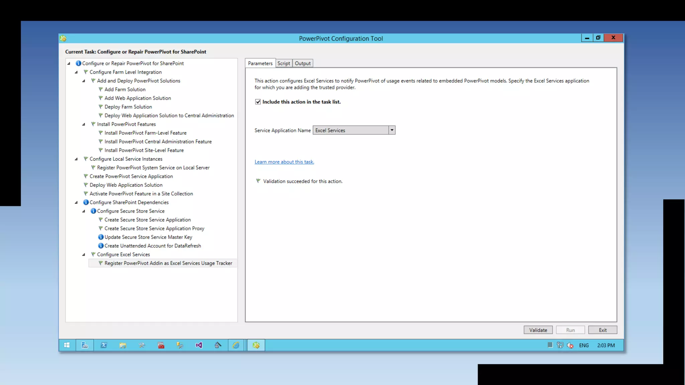Click the Validate button
Image resolution: width=685 pixels, height=385 pixels.
pyautogui.click(x=538, y=330)
